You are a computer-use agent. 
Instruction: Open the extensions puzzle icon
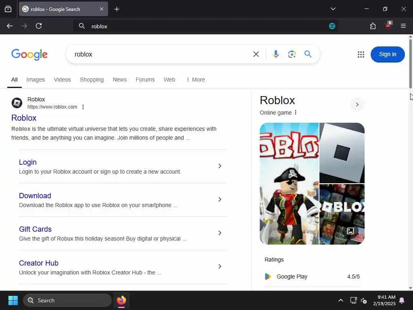pos(373,26)
